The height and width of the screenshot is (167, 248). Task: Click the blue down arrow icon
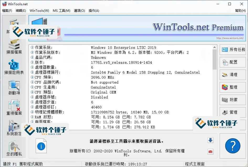pos(210,140)
